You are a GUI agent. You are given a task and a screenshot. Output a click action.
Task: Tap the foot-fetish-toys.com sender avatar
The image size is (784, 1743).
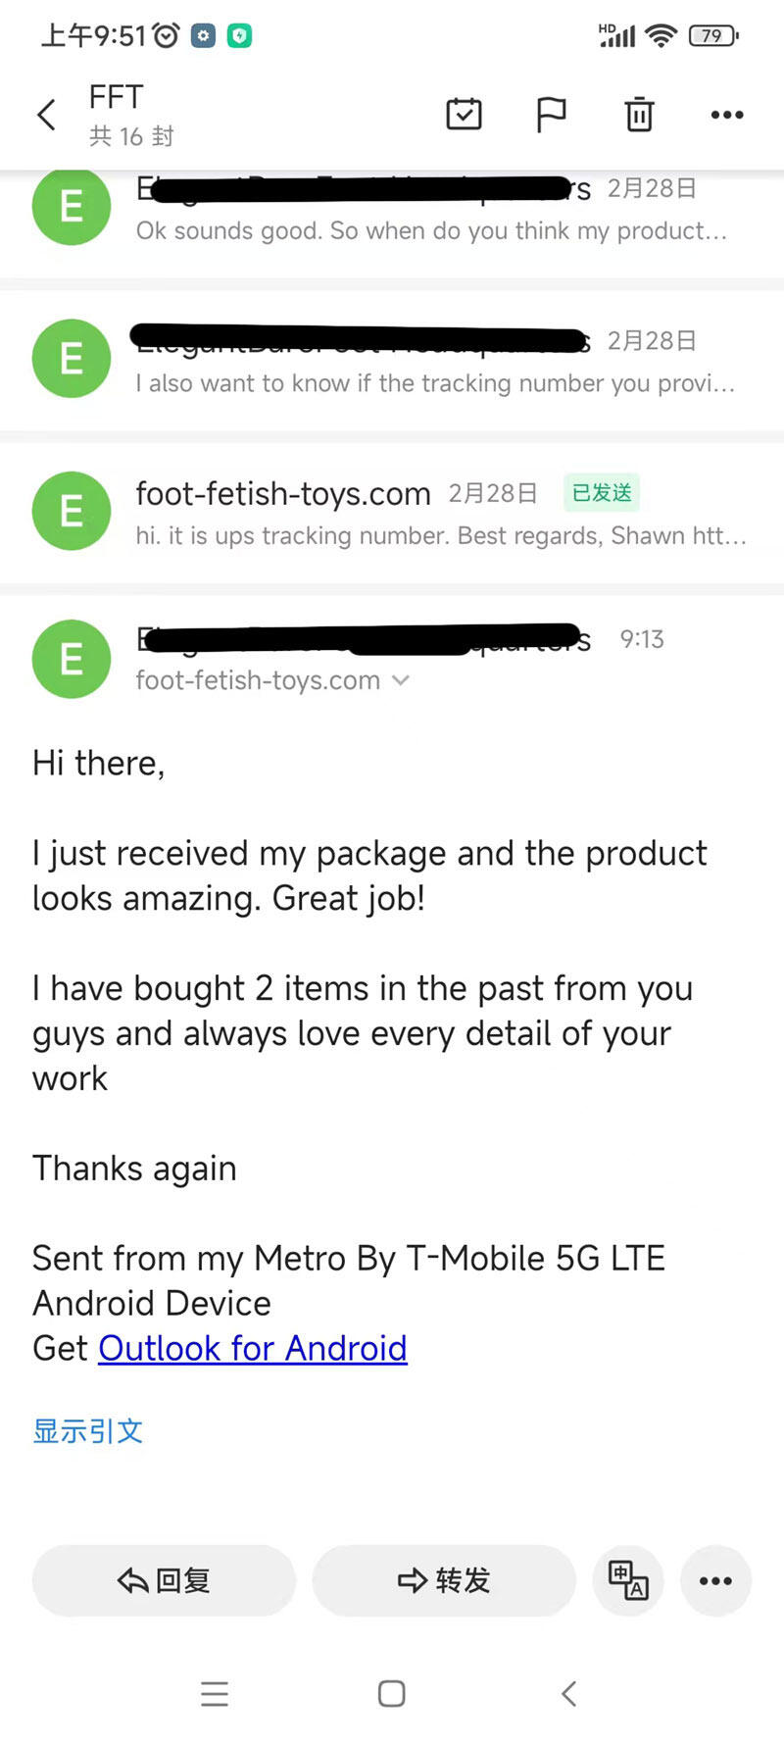point(71,511)
